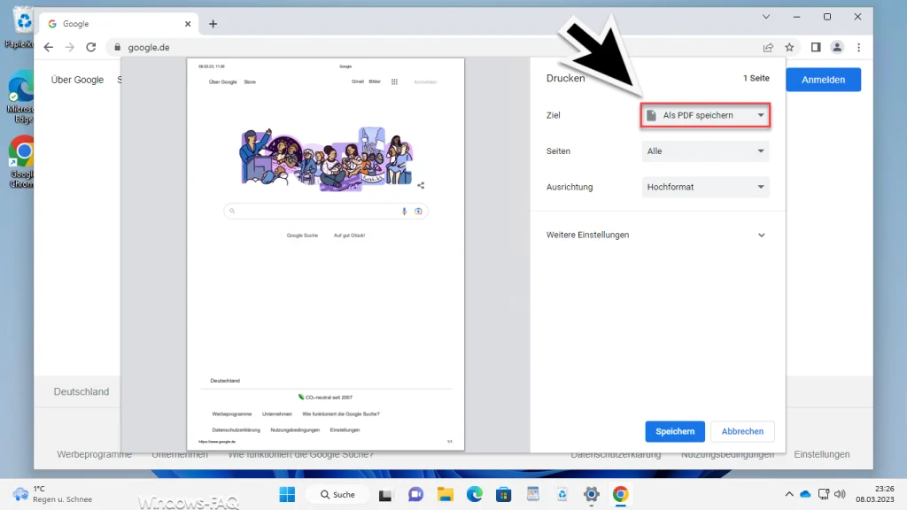Open Google Chrome desktop shortcut
The image size is (907, 510).
click(22, 162)
